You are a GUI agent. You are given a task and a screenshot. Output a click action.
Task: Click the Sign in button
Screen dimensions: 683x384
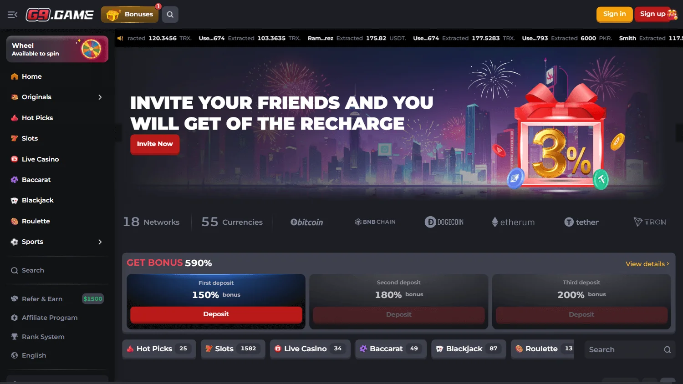click(614, 14)
